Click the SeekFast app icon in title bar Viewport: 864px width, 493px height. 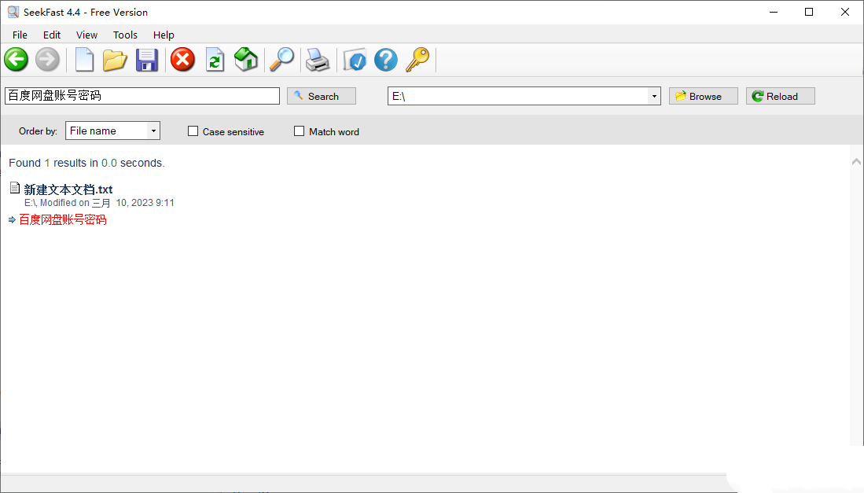click(x=13, y=12)
